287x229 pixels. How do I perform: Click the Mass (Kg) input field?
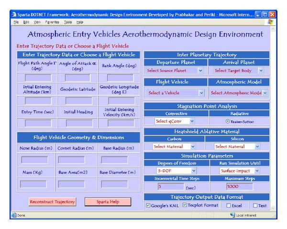[33, 184]
